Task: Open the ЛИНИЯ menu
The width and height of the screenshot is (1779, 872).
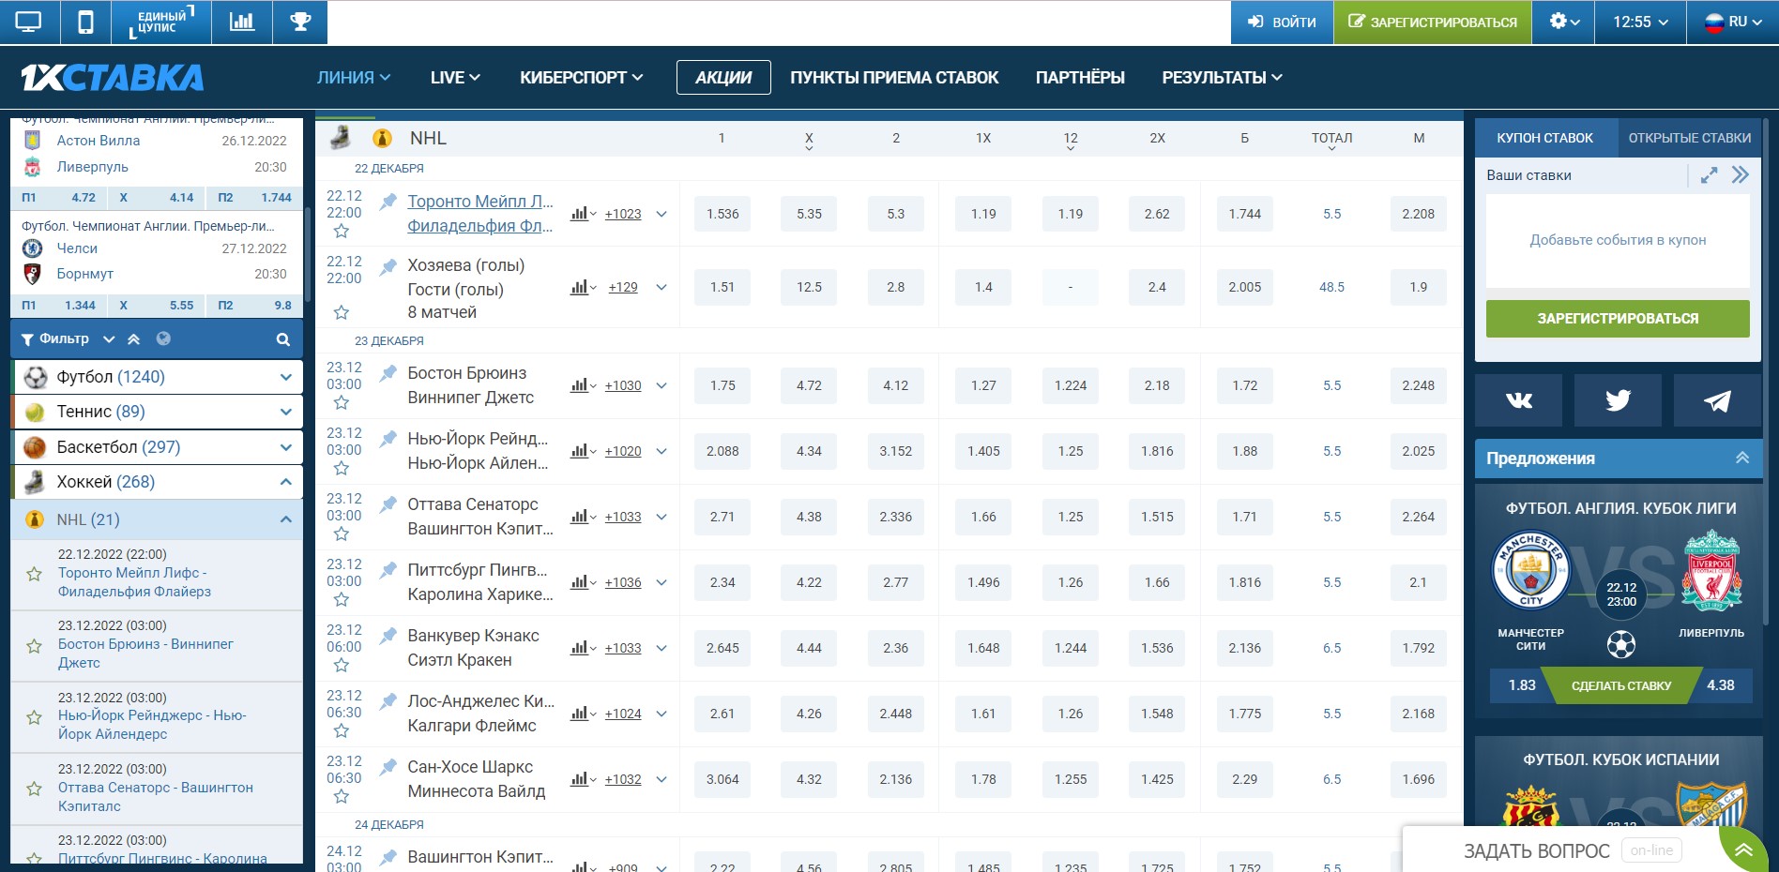Action: click(x=354, y=78)
